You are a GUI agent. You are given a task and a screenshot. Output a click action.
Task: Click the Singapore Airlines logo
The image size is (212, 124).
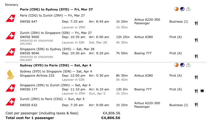10,74
